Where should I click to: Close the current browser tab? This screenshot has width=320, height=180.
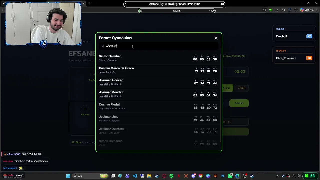click(84, 3)
